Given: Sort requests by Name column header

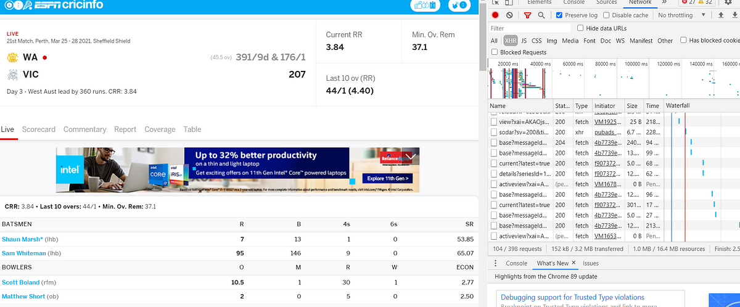Looking at the screenshot, I should click(520, 106).
